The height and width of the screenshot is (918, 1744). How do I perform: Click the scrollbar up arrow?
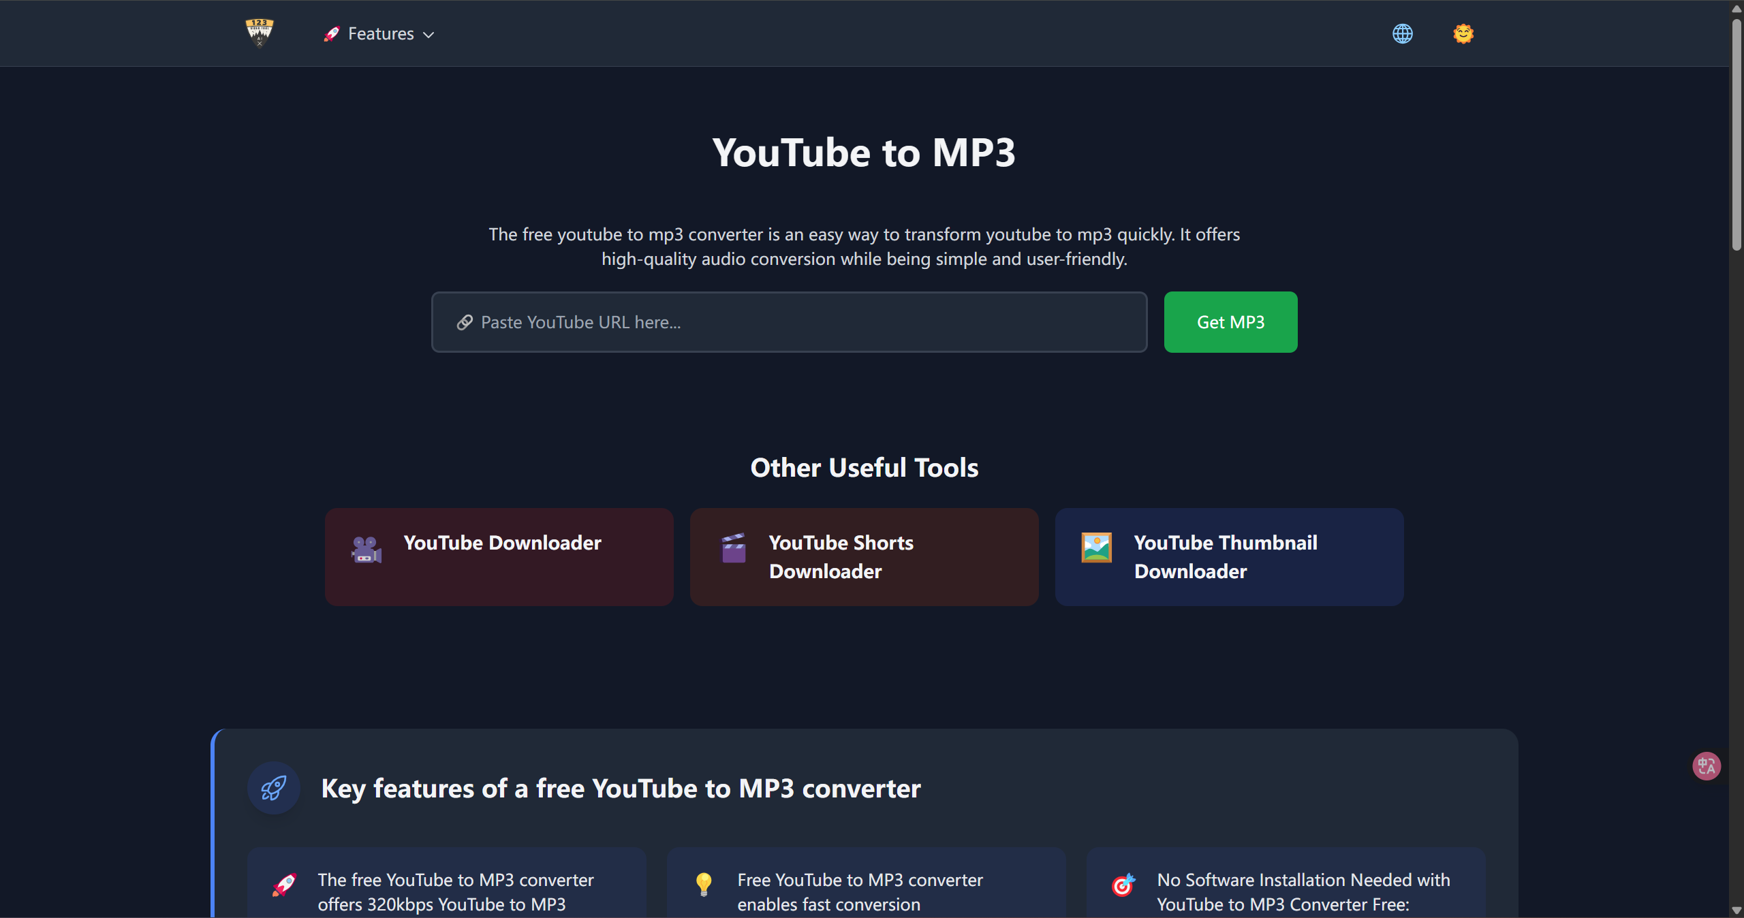[x=1737, y=8]
